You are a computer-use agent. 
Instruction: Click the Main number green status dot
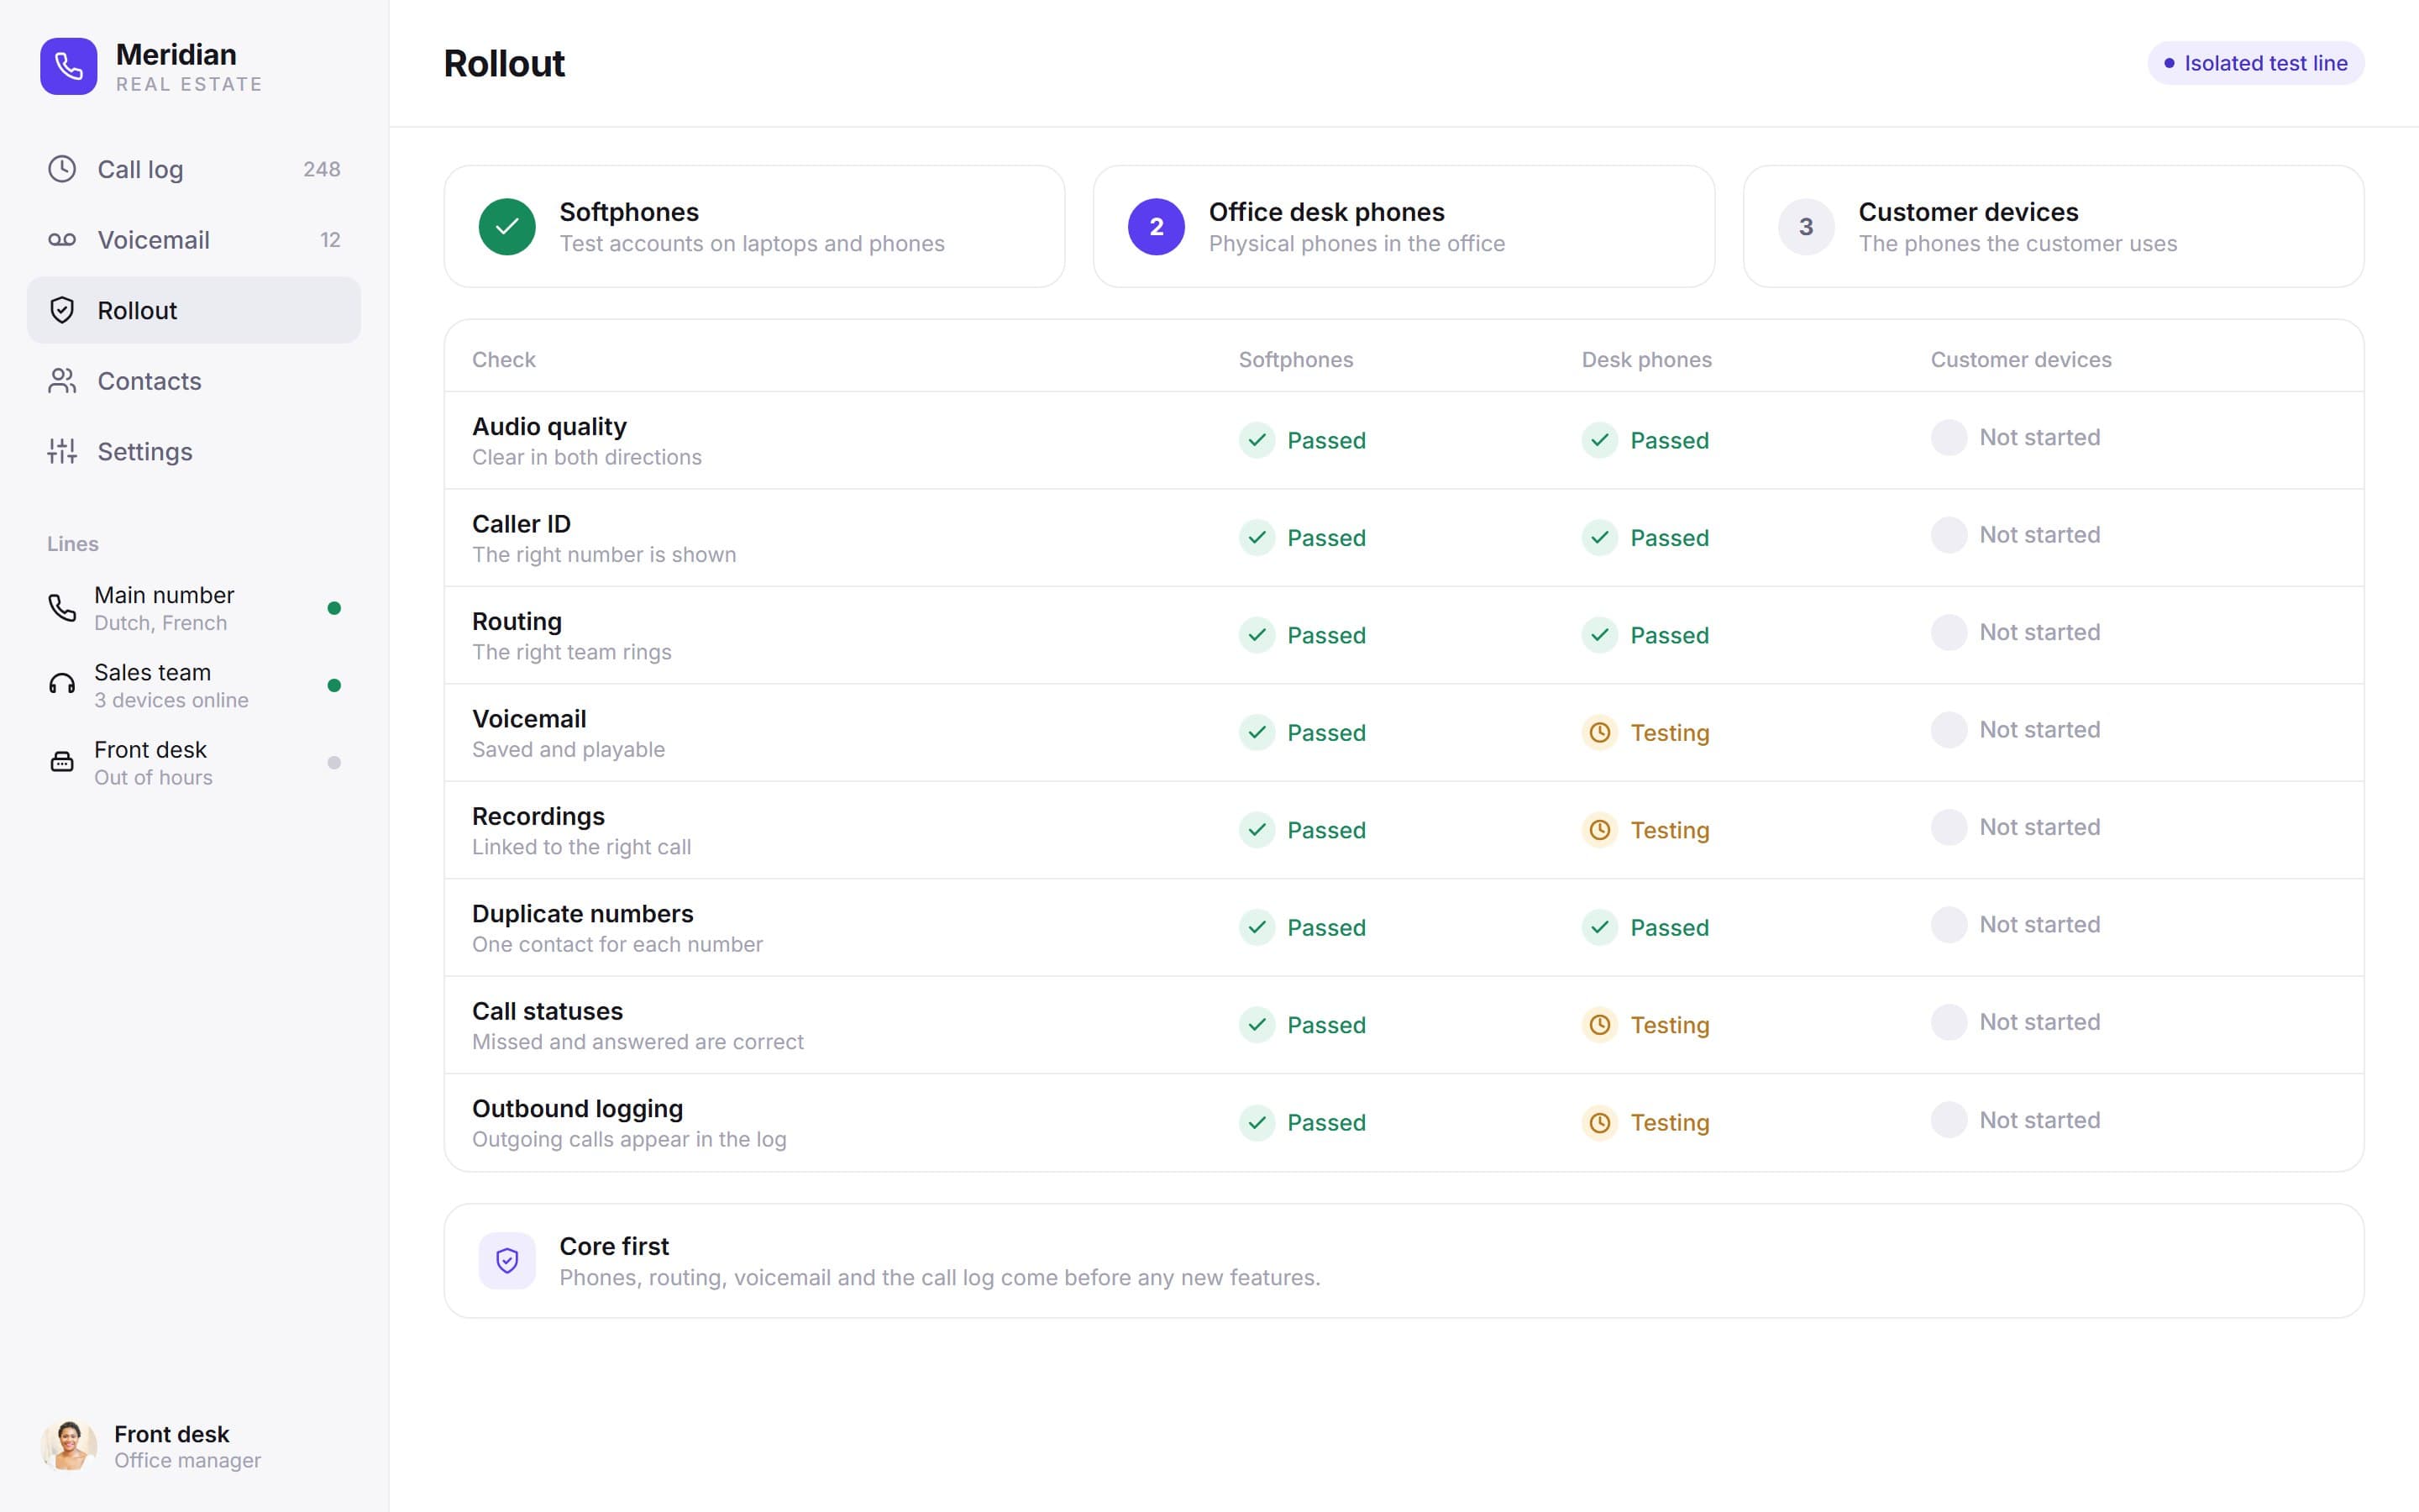pos(335,608)
